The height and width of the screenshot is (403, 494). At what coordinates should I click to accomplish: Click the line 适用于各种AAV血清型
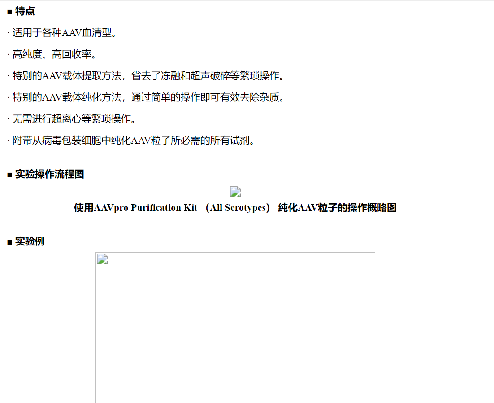pos(64,33)
